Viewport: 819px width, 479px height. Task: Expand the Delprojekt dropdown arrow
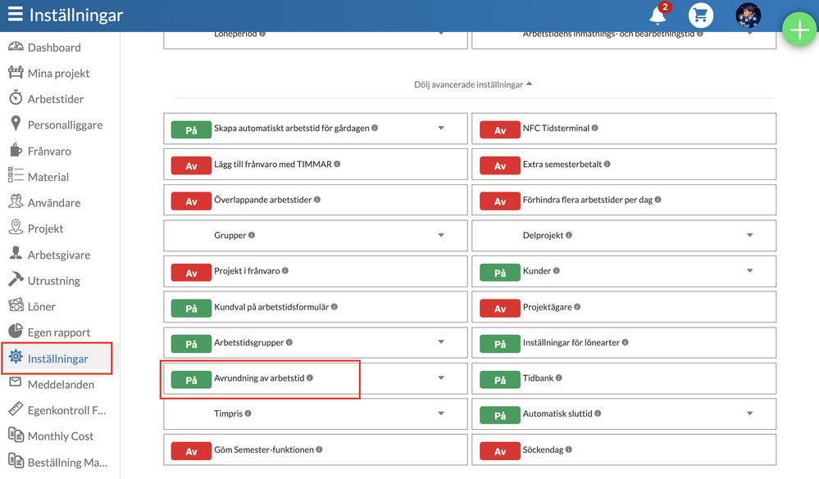coord(749,235)
